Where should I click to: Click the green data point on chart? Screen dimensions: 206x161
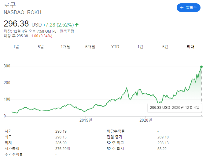pyautogui.click(x=201, y=67)
